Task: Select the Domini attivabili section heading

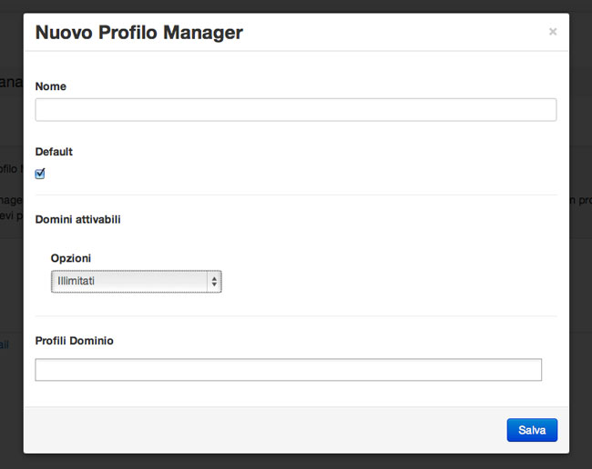Action: [77, 219]
